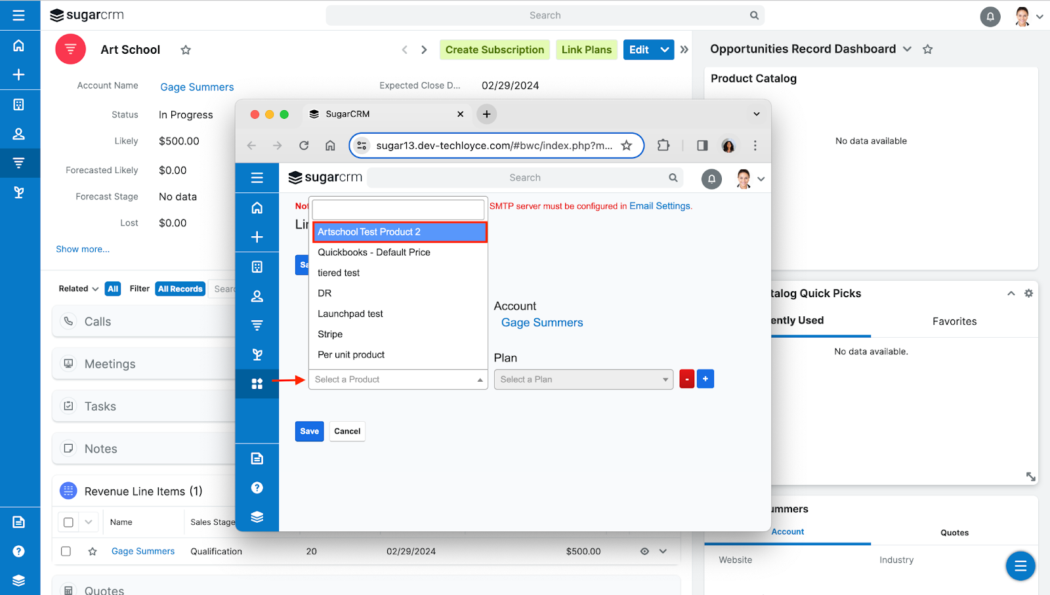Open row actions dropdown for Gage Summers item
The image size is (1050, 595).
663,552
